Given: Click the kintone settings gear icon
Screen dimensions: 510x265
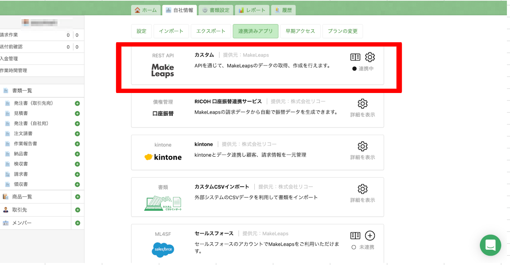Looking at the screenshot, I should (363, 146).
